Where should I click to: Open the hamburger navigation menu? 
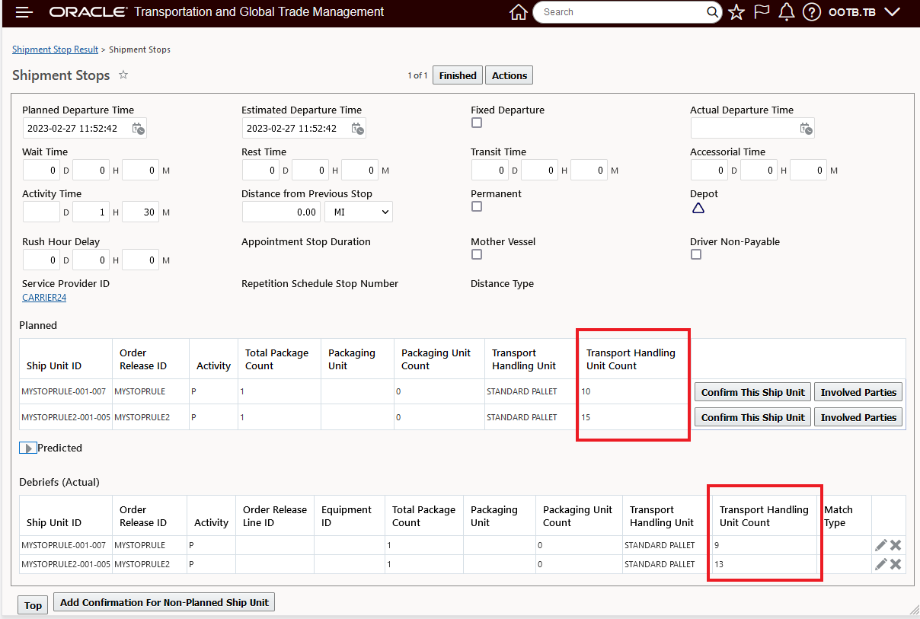24,12
